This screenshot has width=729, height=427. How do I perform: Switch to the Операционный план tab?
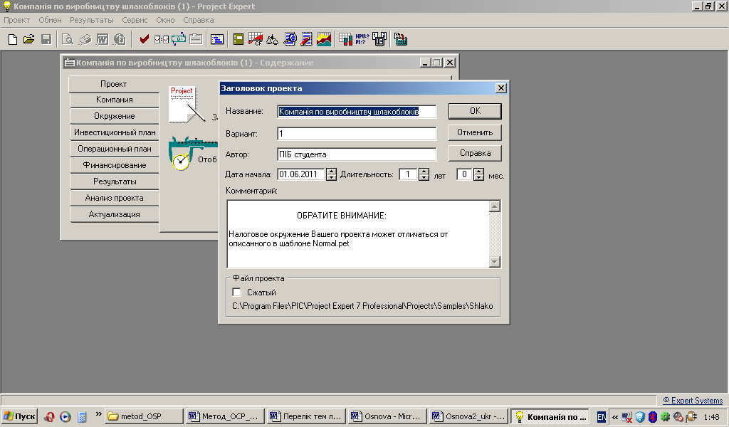point(115,149)
